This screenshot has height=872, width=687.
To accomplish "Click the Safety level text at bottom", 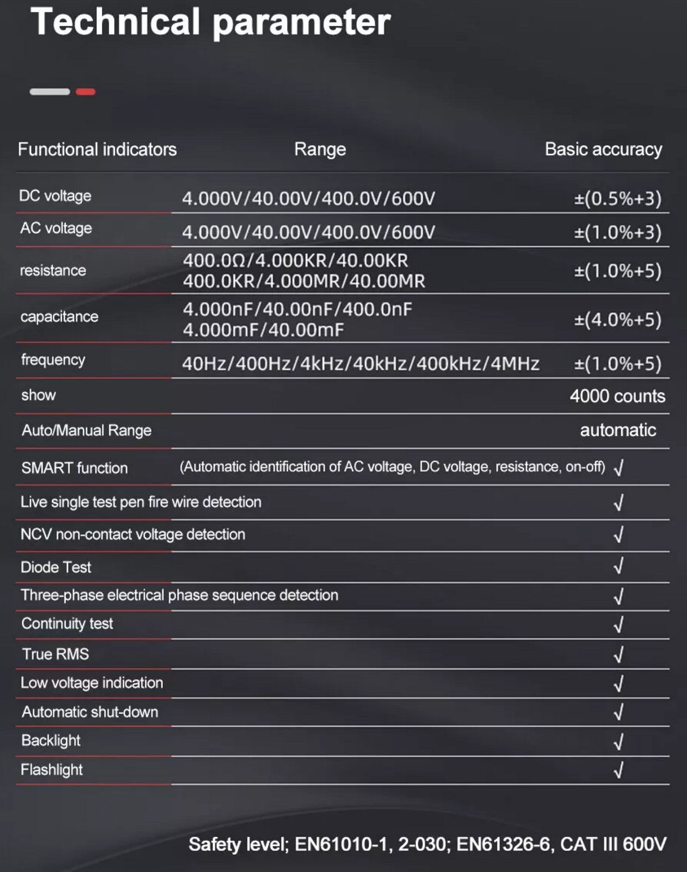I will [427, 844].
